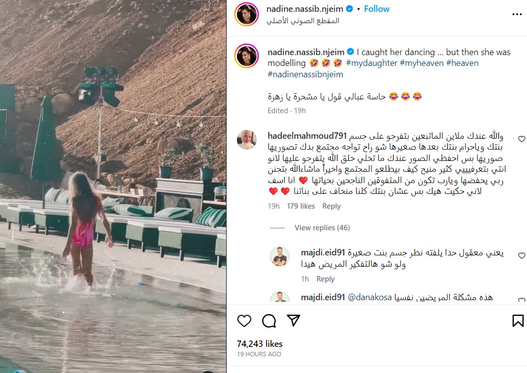Click hadeelmahmoud791's avatar
The height and width of the screenshot is (373, 527).
pyautogui.click(x=247, y=140)
